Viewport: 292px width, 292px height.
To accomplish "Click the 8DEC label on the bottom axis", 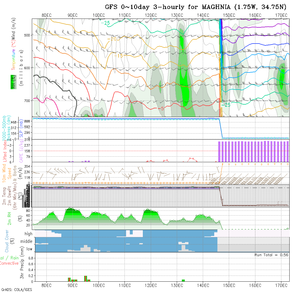I will pos(46,285).
